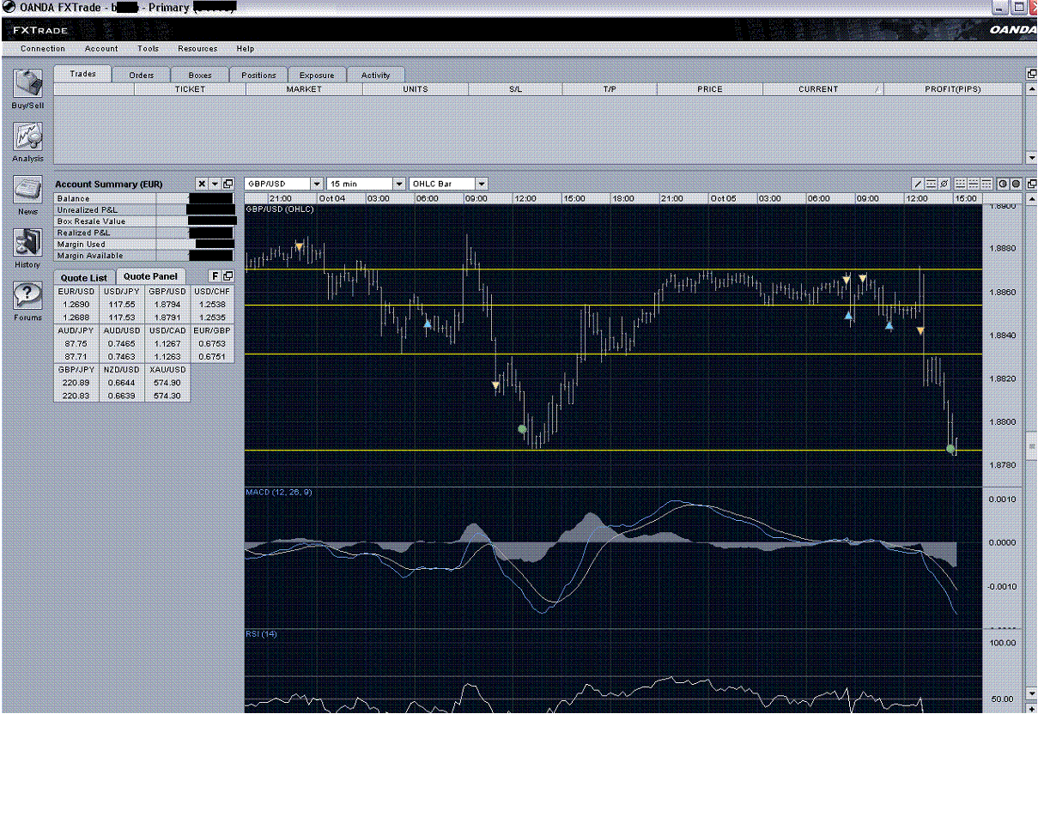Open the Account menu
The height and width of the screenshot is (835, 1044).
(x=101, y=49)
